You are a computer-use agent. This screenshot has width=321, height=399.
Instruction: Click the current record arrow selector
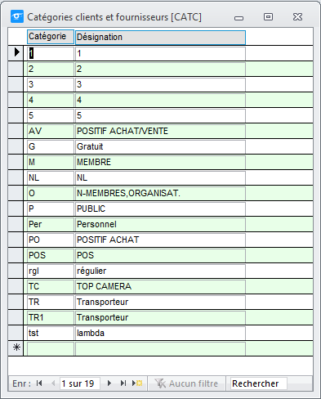tap(16, 52)
